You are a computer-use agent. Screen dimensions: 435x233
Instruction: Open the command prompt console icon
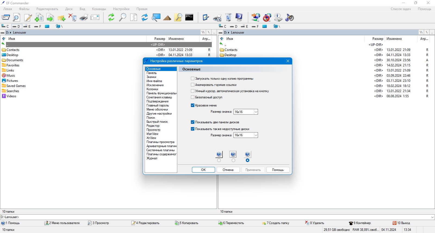[x=189, y=17]
